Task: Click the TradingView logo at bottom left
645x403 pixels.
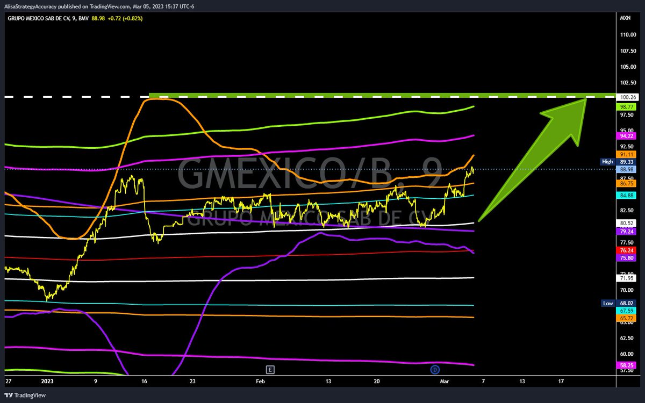Action: coord(25,395)
